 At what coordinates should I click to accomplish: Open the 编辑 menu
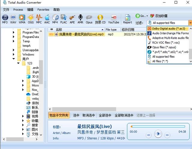coord(30,10)
